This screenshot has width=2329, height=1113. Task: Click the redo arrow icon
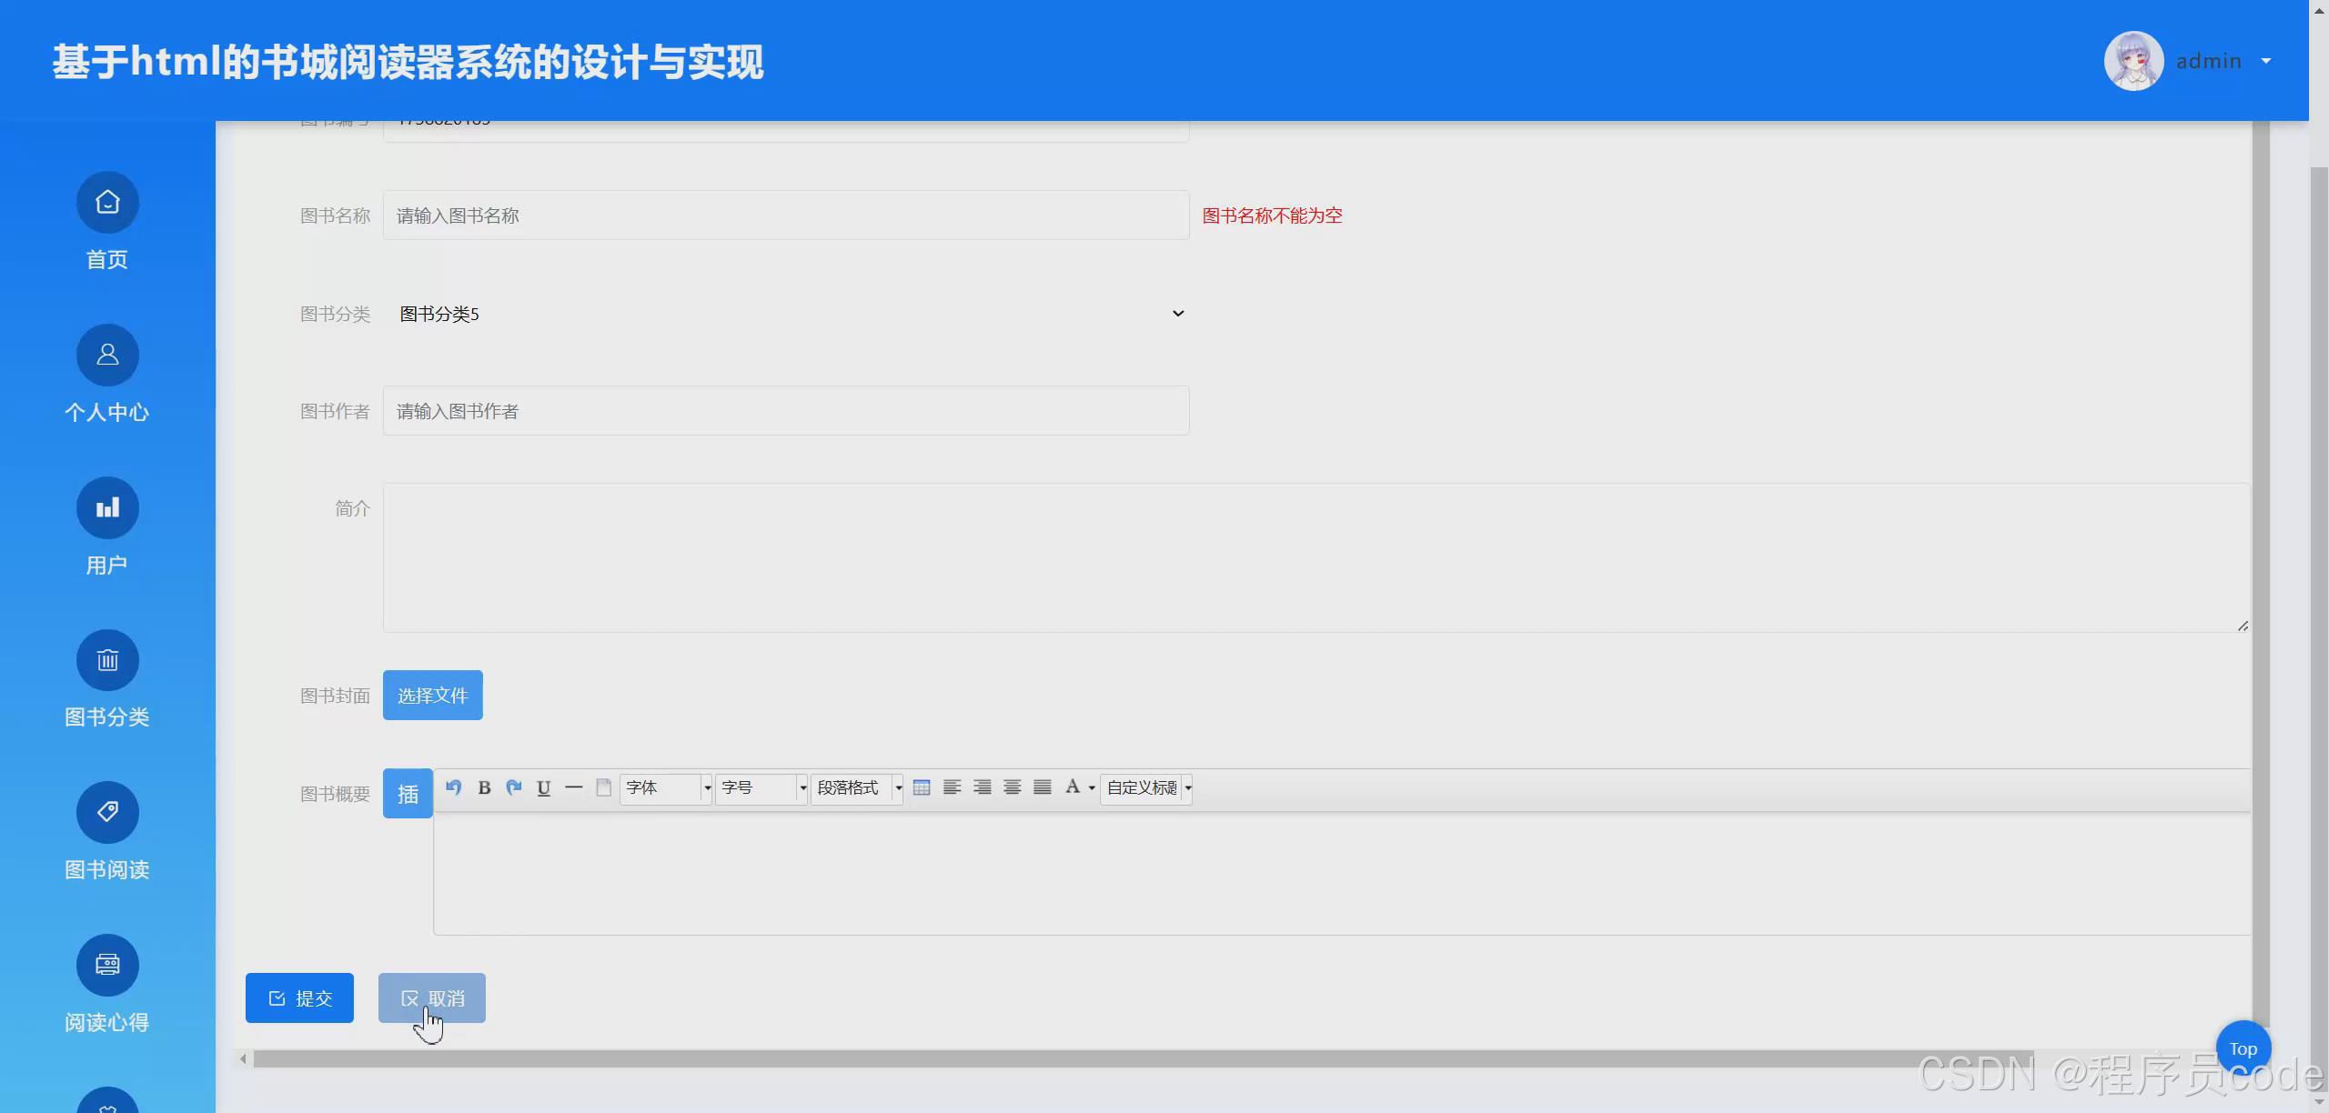[x=514, y=787]
